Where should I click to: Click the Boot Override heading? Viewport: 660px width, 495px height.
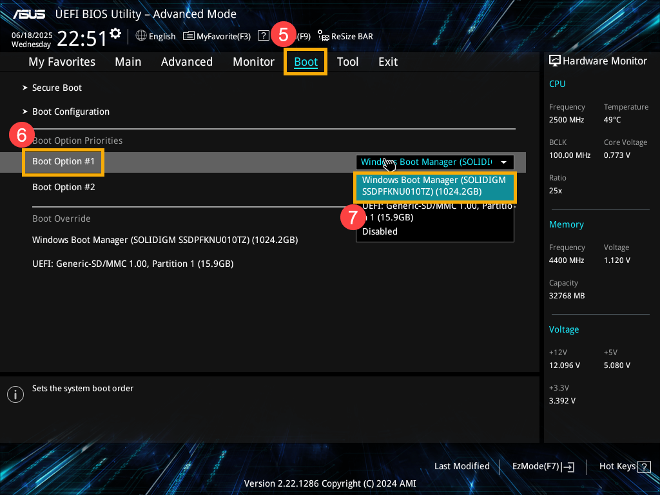[x=61, y=219]
